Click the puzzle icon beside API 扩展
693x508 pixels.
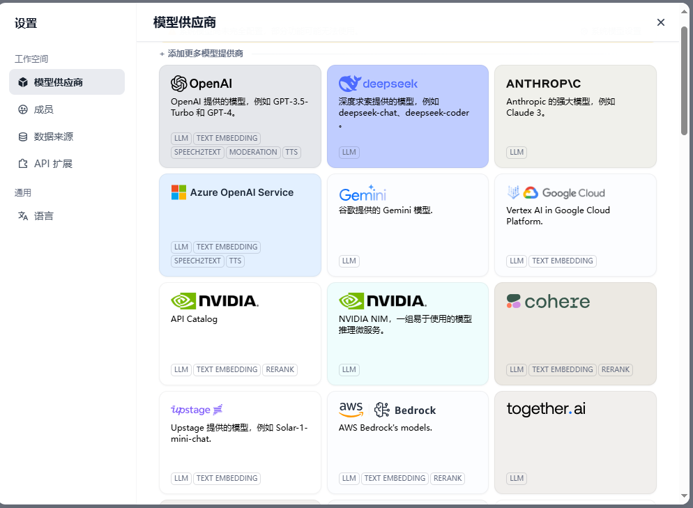(23, 164)
